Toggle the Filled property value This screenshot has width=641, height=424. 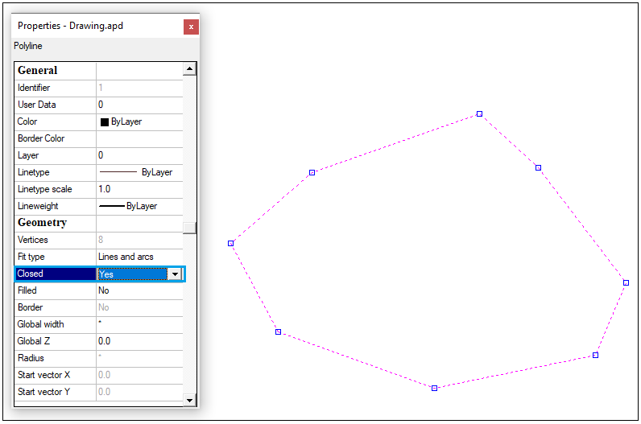(139, 290)
